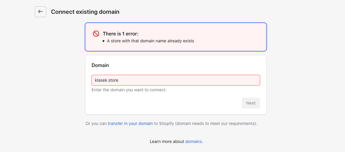This screenshot has width=345, height=152.
Task: Click the red prohibition error icon
Action: [96, 34]
